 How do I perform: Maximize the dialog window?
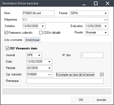(96, 4)
